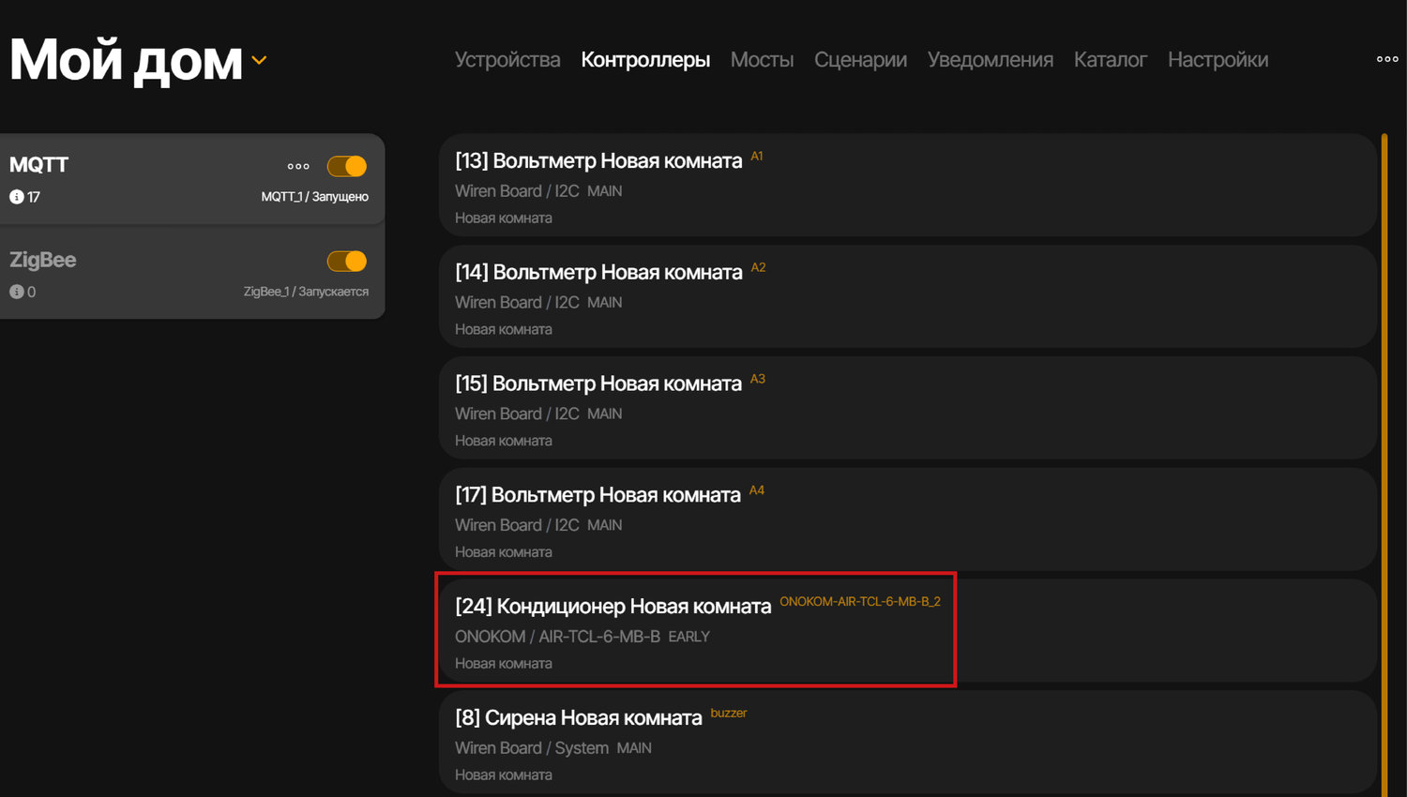Open device [14] Вольтметр Новая комната
Screen dimensions: 1407x797
[907, 296]
